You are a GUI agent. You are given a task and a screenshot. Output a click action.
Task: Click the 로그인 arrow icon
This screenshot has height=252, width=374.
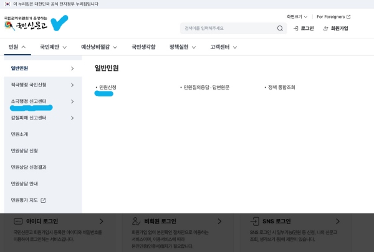click(x=295, y=29)
